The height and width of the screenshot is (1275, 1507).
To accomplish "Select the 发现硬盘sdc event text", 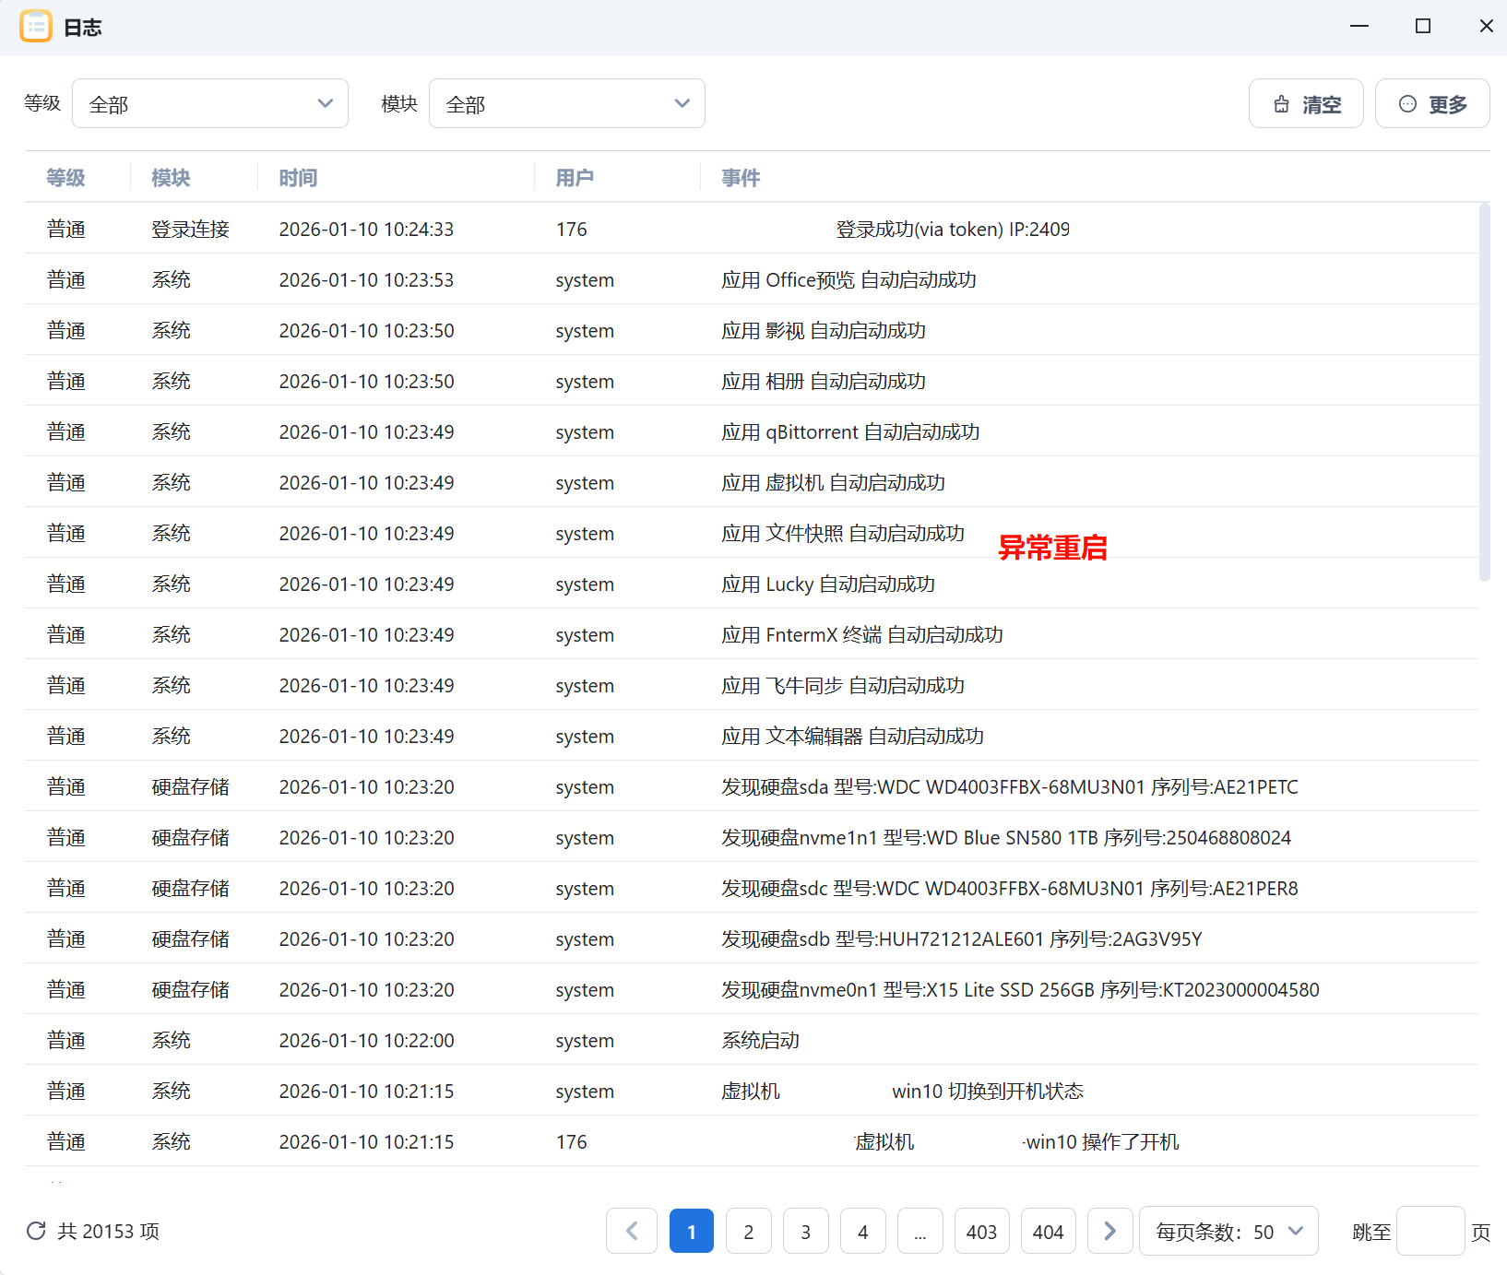I will pos(1010,888).
